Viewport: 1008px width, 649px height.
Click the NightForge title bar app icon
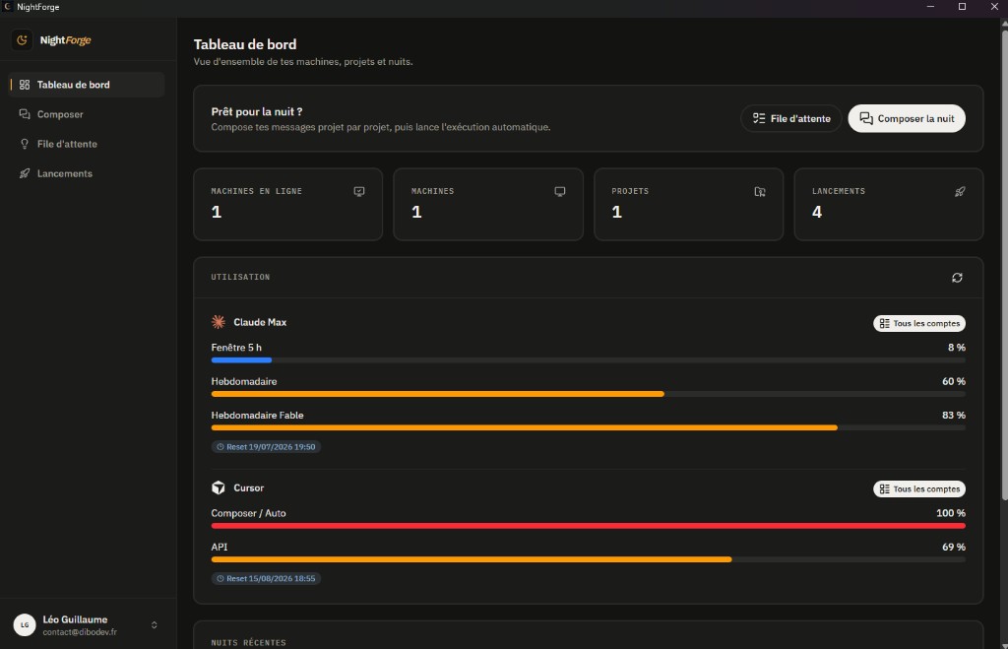[8, 7]
